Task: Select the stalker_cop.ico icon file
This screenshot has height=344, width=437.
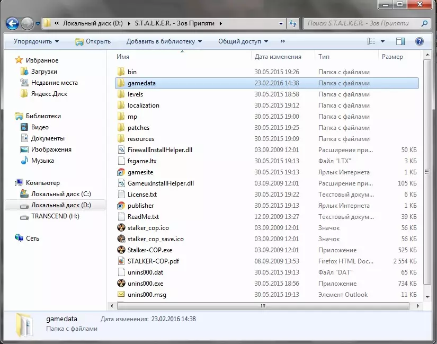Action: (x=121, y=228)
